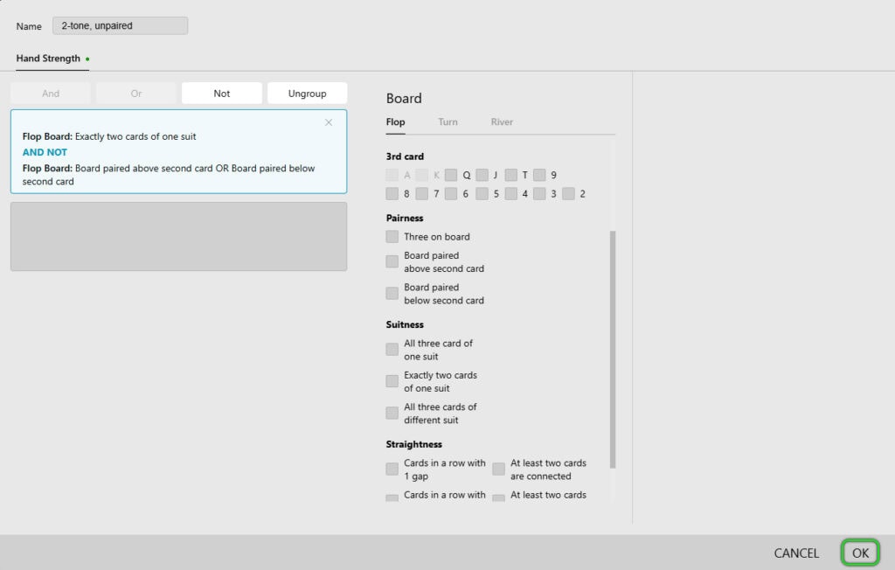
Task: Enable 3rd card rank 2 checkbox
Action: 569,194
